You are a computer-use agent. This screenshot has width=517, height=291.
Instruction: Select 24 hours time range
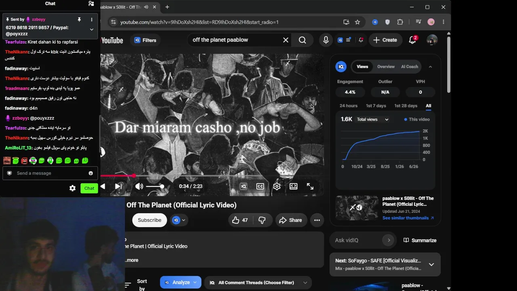pos(349,106)
